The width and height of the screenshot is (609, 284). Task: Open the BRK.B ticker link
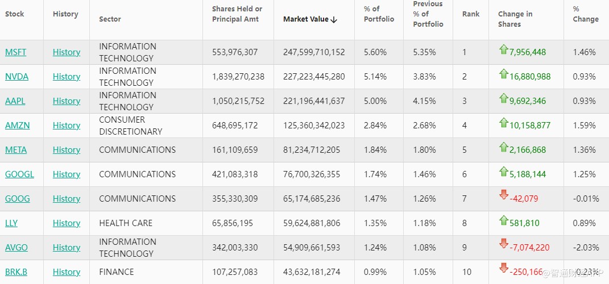pyautogui.click(x=16, y=272)
